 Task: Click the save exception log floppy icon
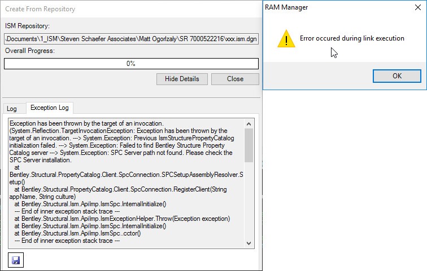point(16,260)
